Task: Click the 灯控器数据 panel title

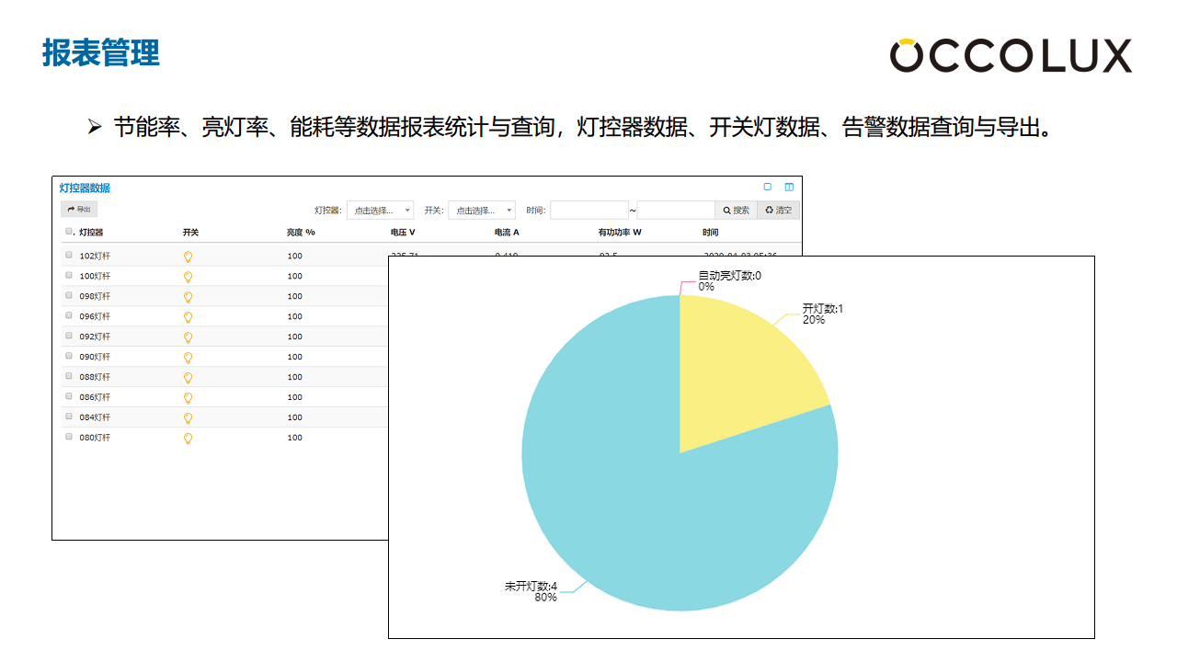Action: point(85,188)
